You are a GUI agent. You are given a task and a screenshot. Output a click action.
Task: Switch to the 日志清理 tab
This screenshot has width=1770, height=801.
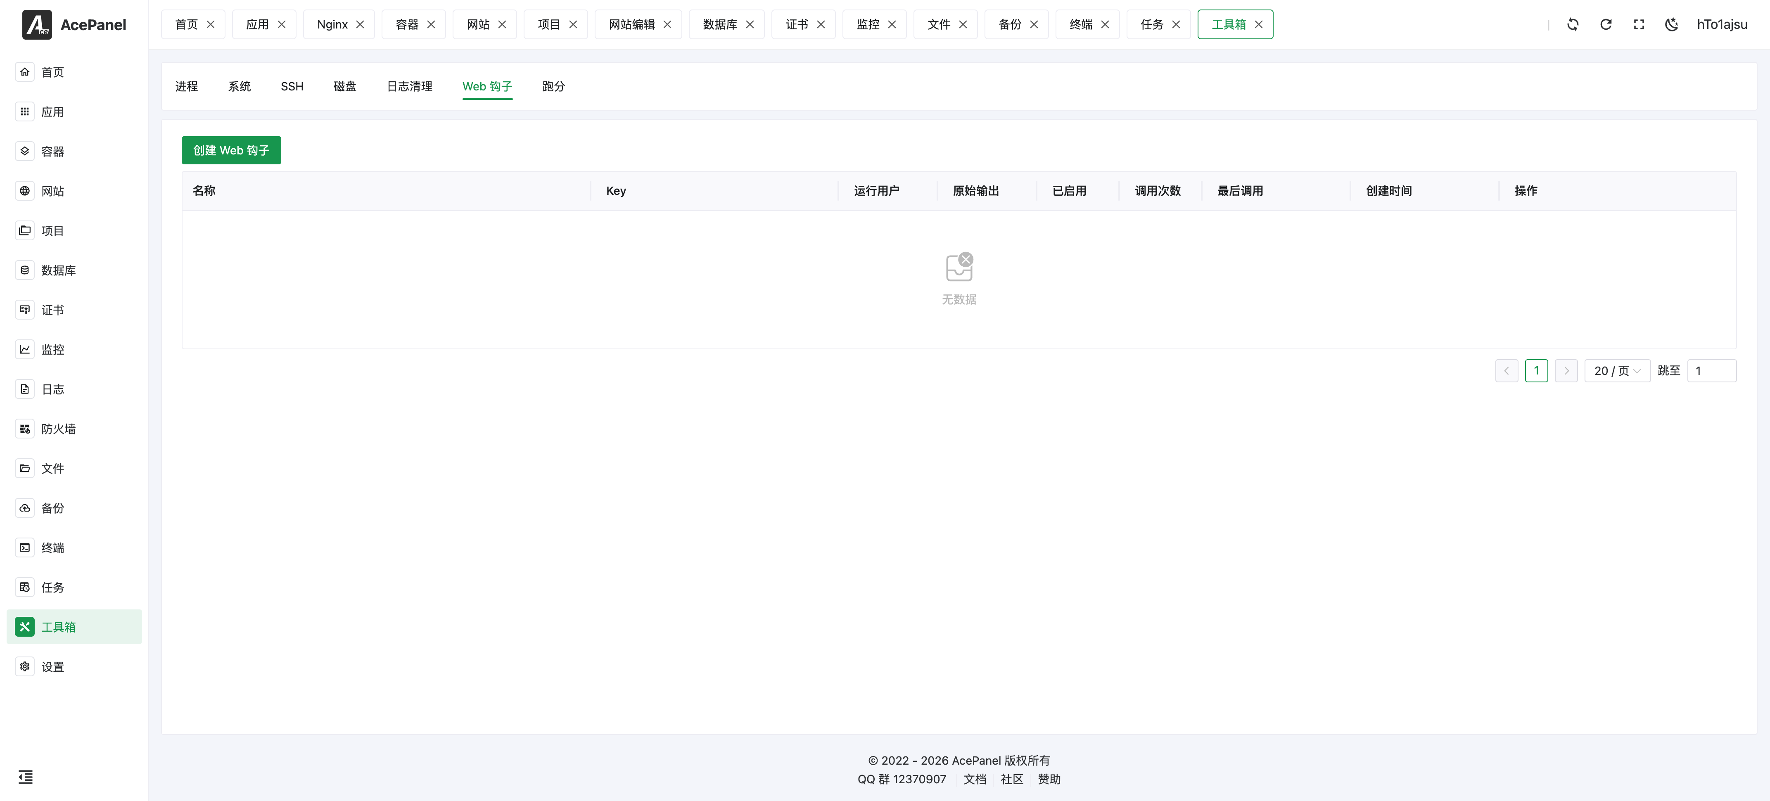[x=410, y=87]
